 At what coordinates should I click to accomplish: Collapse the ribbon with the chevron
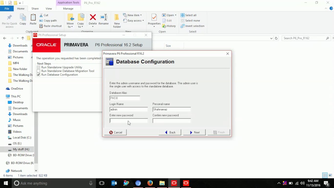tap(326, 9)
